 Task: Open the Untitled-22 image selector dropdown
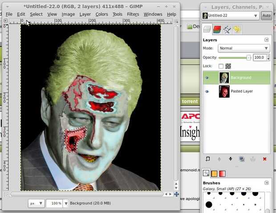tap(230, 16)
